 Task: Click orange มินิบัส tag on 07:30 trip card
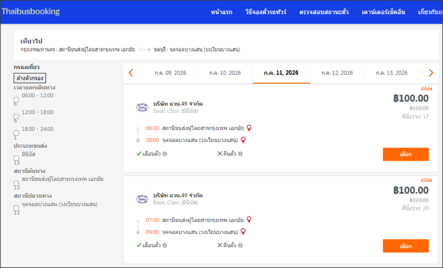point(426,180)
